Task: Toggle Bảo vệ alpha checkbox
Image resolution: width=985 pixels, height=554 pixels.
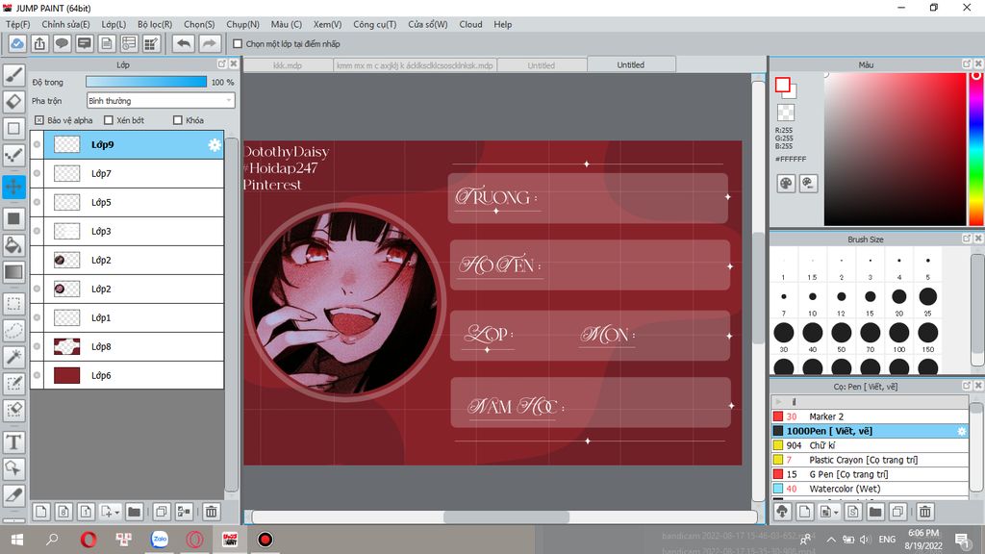Action: pyautogui.click(x=38, y=120)
